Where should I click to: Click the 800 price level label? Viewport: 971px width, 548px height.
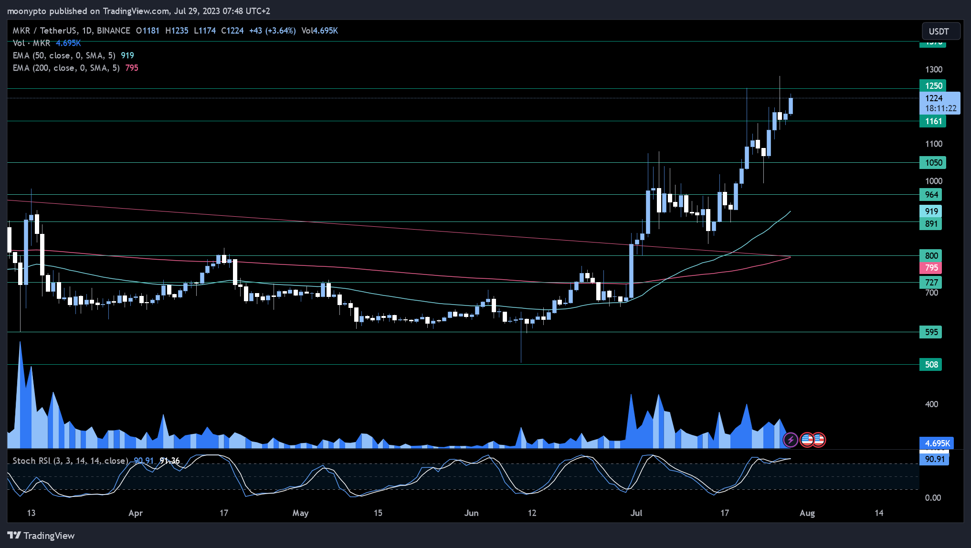coord(931,255)
